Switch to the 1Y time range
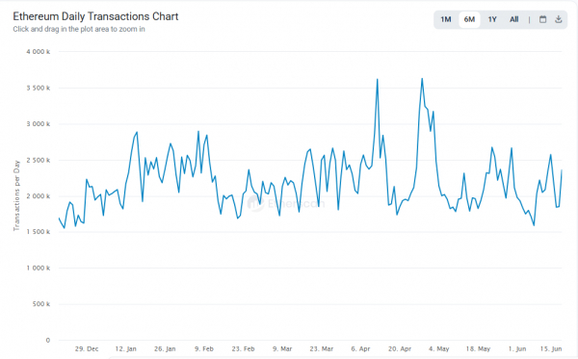This screenshot has height=359, width=578. click(x=492, y=19)
